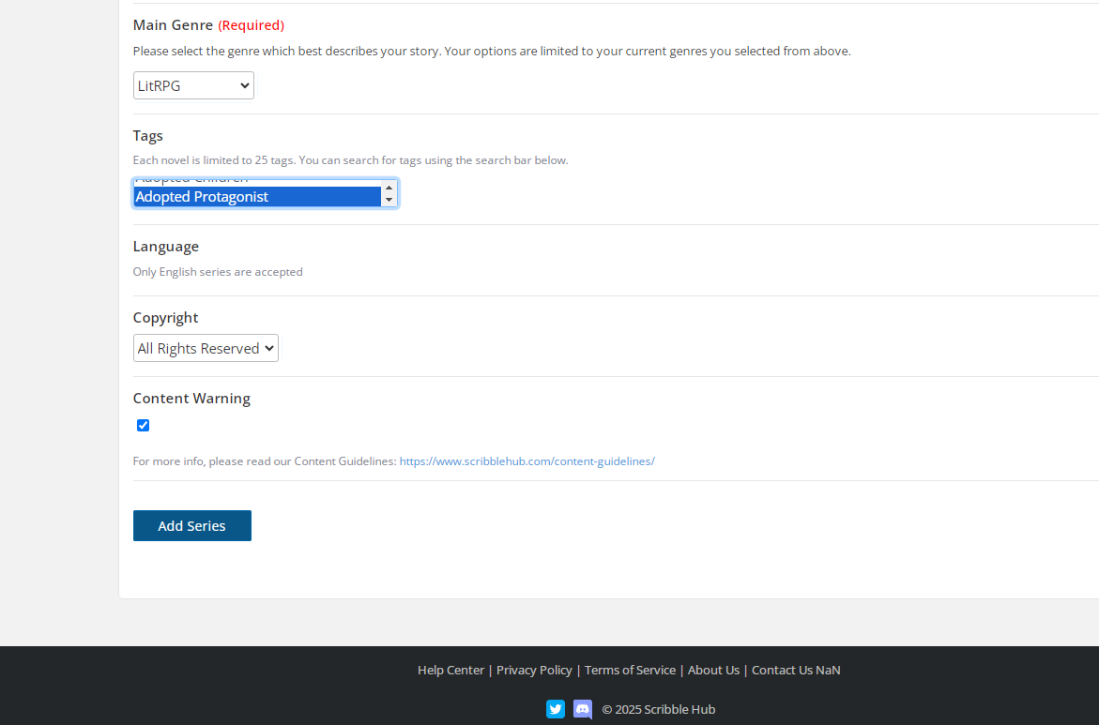
Task: Go to Help Center in footer
Action: (450, 670)
